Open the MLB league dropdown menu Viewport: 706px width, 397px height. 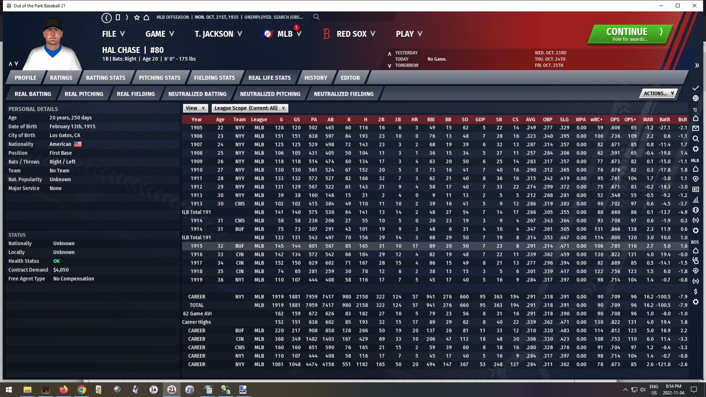point(282,34)
